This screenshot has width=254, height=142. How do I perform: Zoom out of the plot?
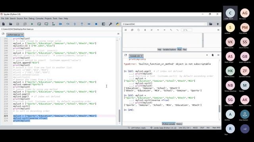click(x=177, y=30)
